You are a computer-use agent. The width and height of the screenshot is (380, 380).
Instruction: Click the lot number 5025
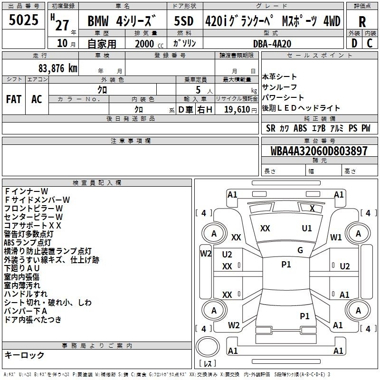pos(24,20)
